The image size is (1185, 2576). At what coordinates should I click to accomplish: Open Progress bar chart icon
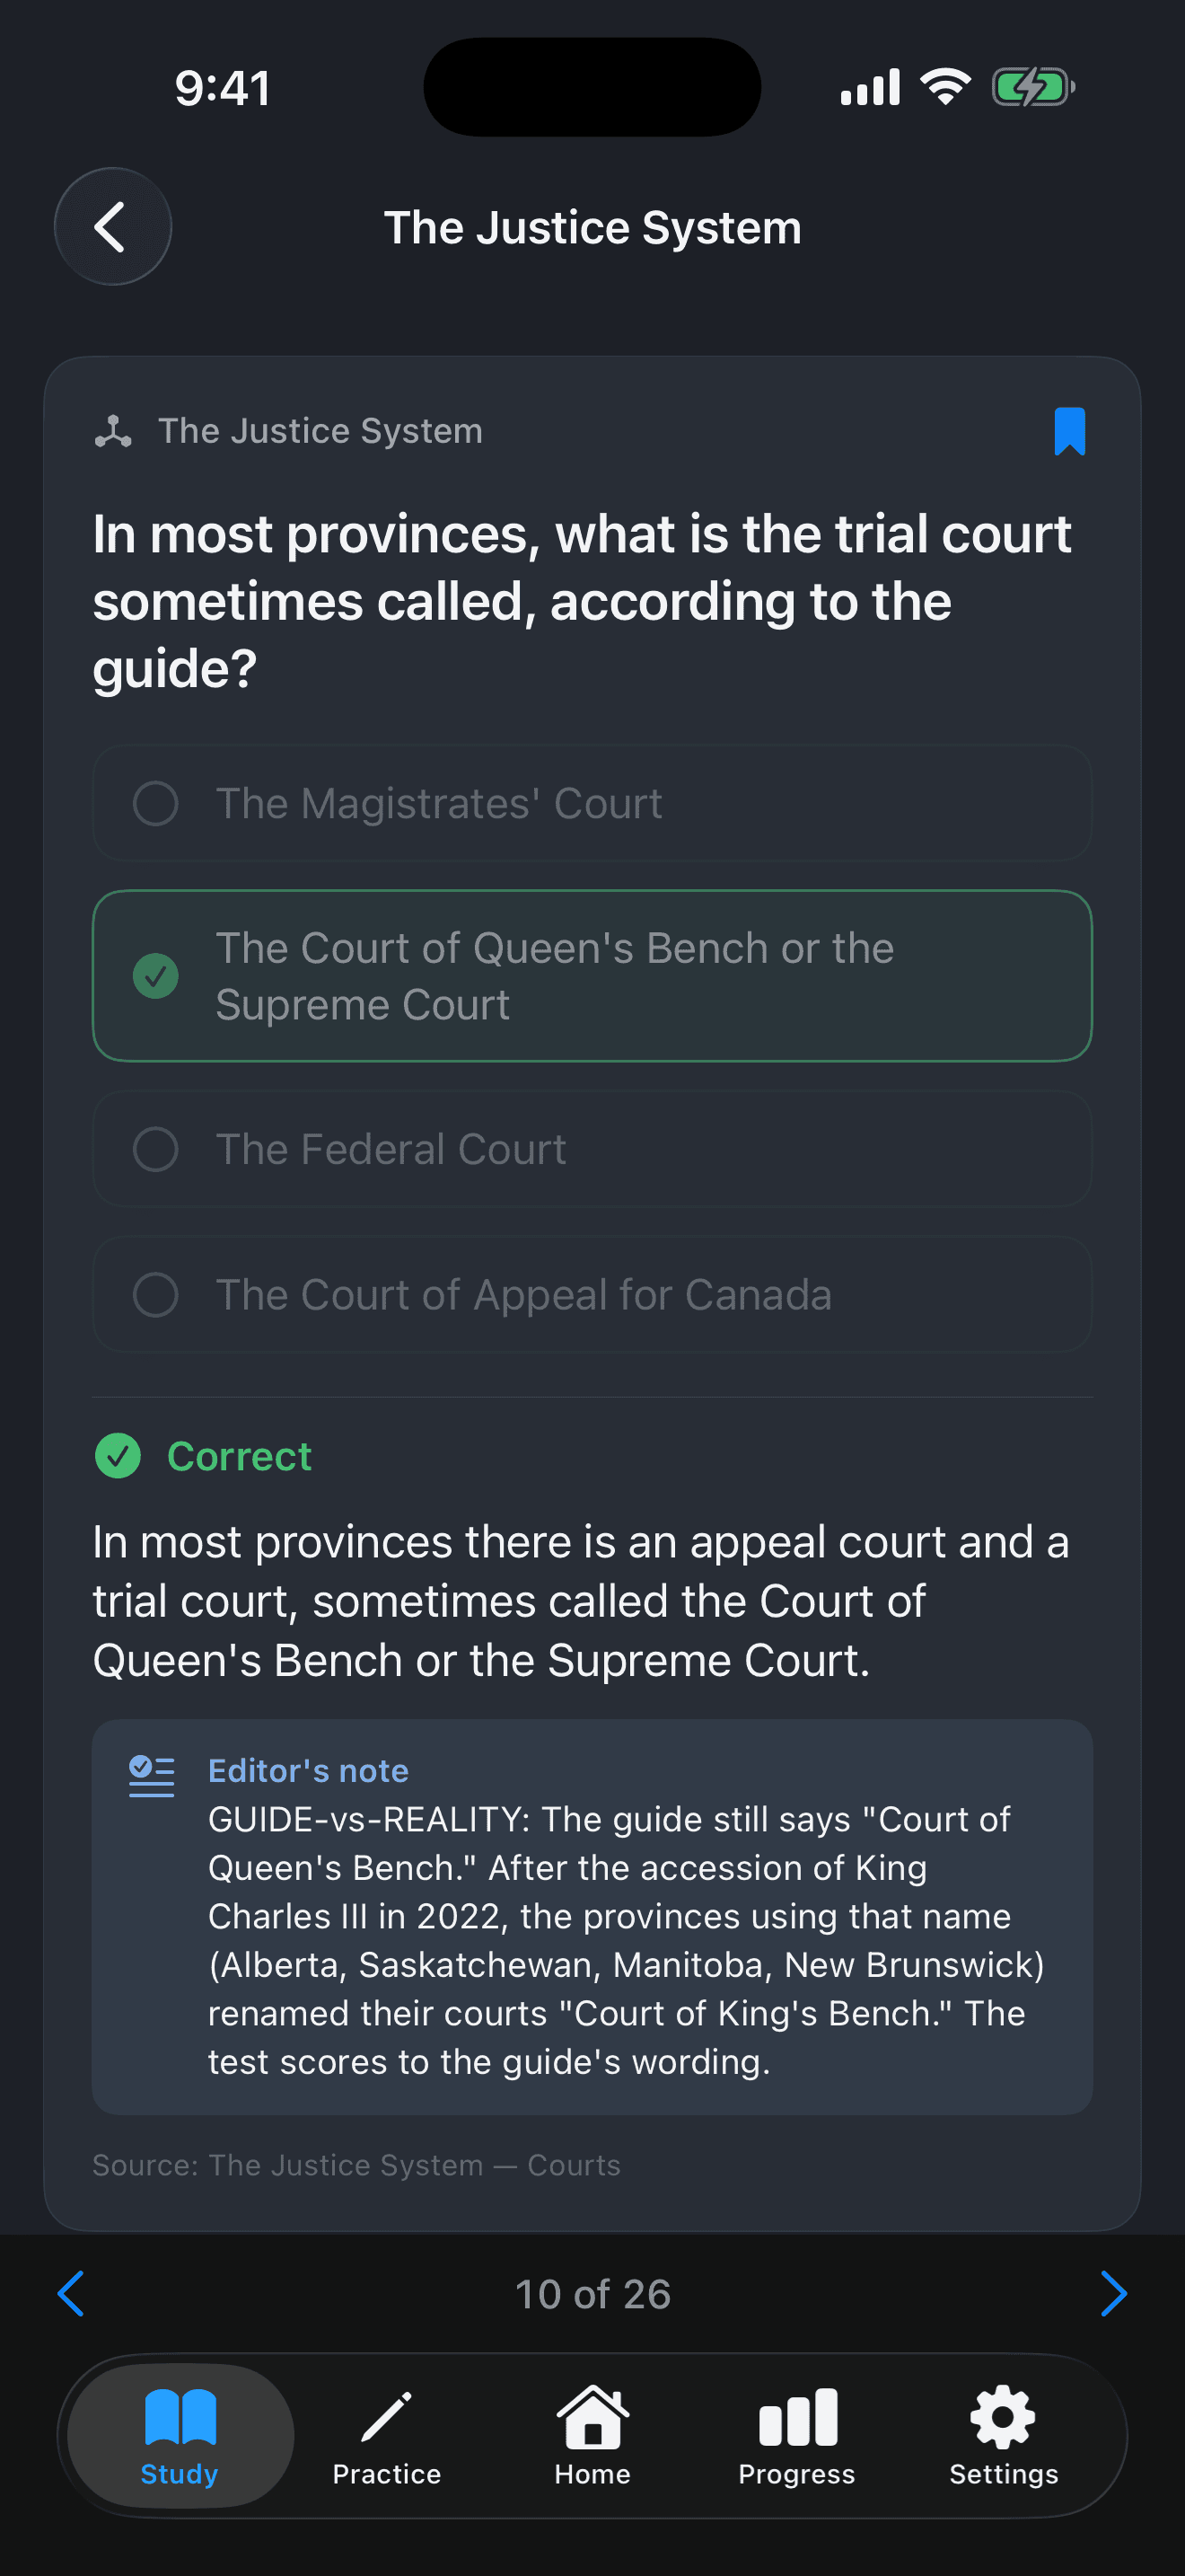click(x=797, y=2417)
